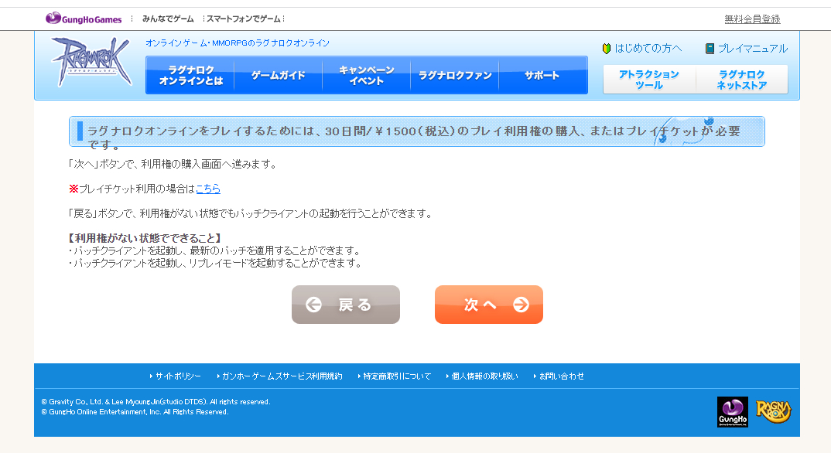Screen dimensions: 831x453
Task: Click the Ragnarok Online logo in header
Action: click(91, 63)
